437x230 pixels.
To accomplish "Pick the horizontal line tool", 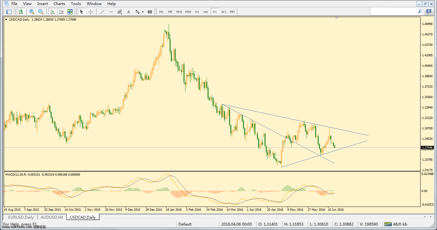I will point(111,12).
